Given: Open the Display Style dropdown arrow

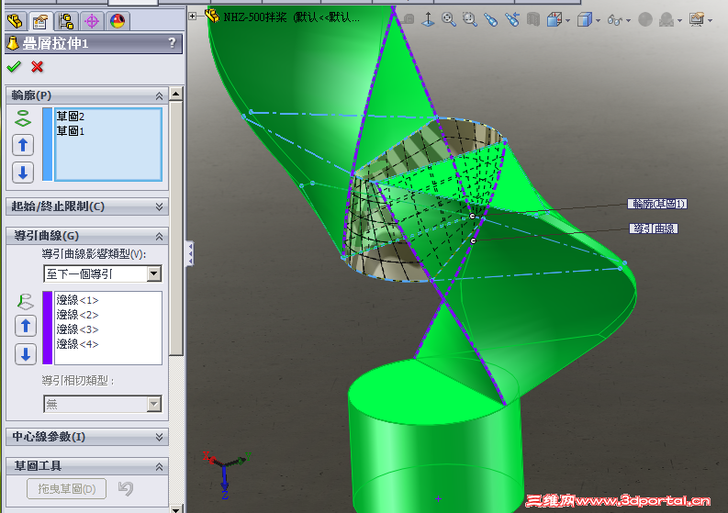Looking at the screenshot, I should [x=598, y=20].
